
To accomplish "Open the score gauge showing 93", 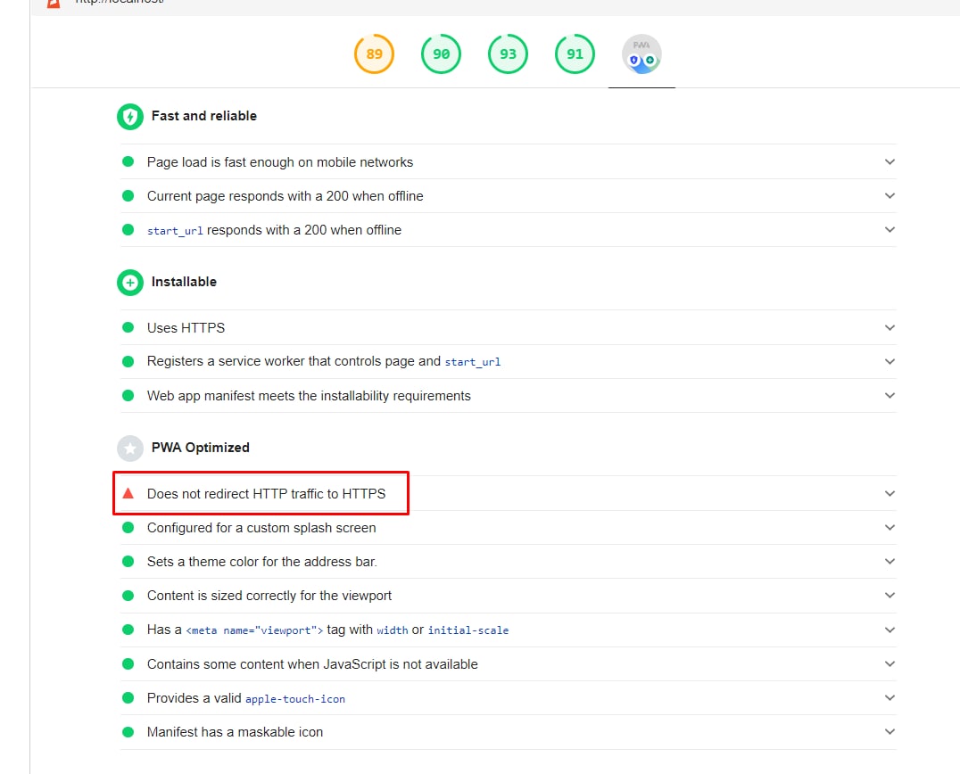I will 508,54.
